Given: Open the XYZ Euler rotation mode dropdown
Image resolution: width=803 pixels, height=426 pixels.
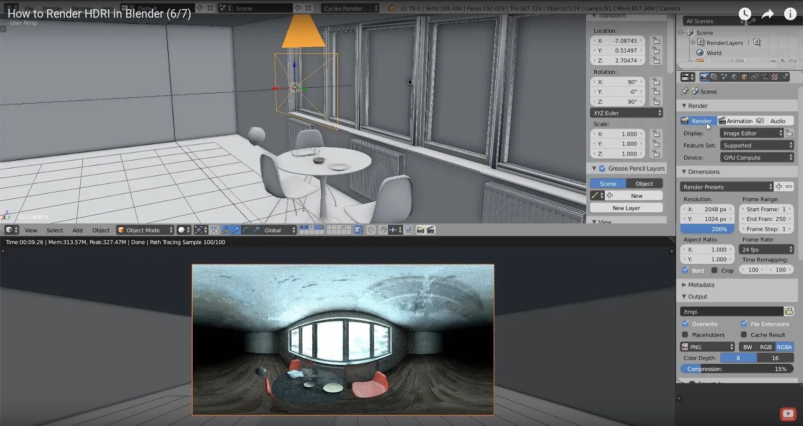Looking at the screenshot, I should coord(626,113).
